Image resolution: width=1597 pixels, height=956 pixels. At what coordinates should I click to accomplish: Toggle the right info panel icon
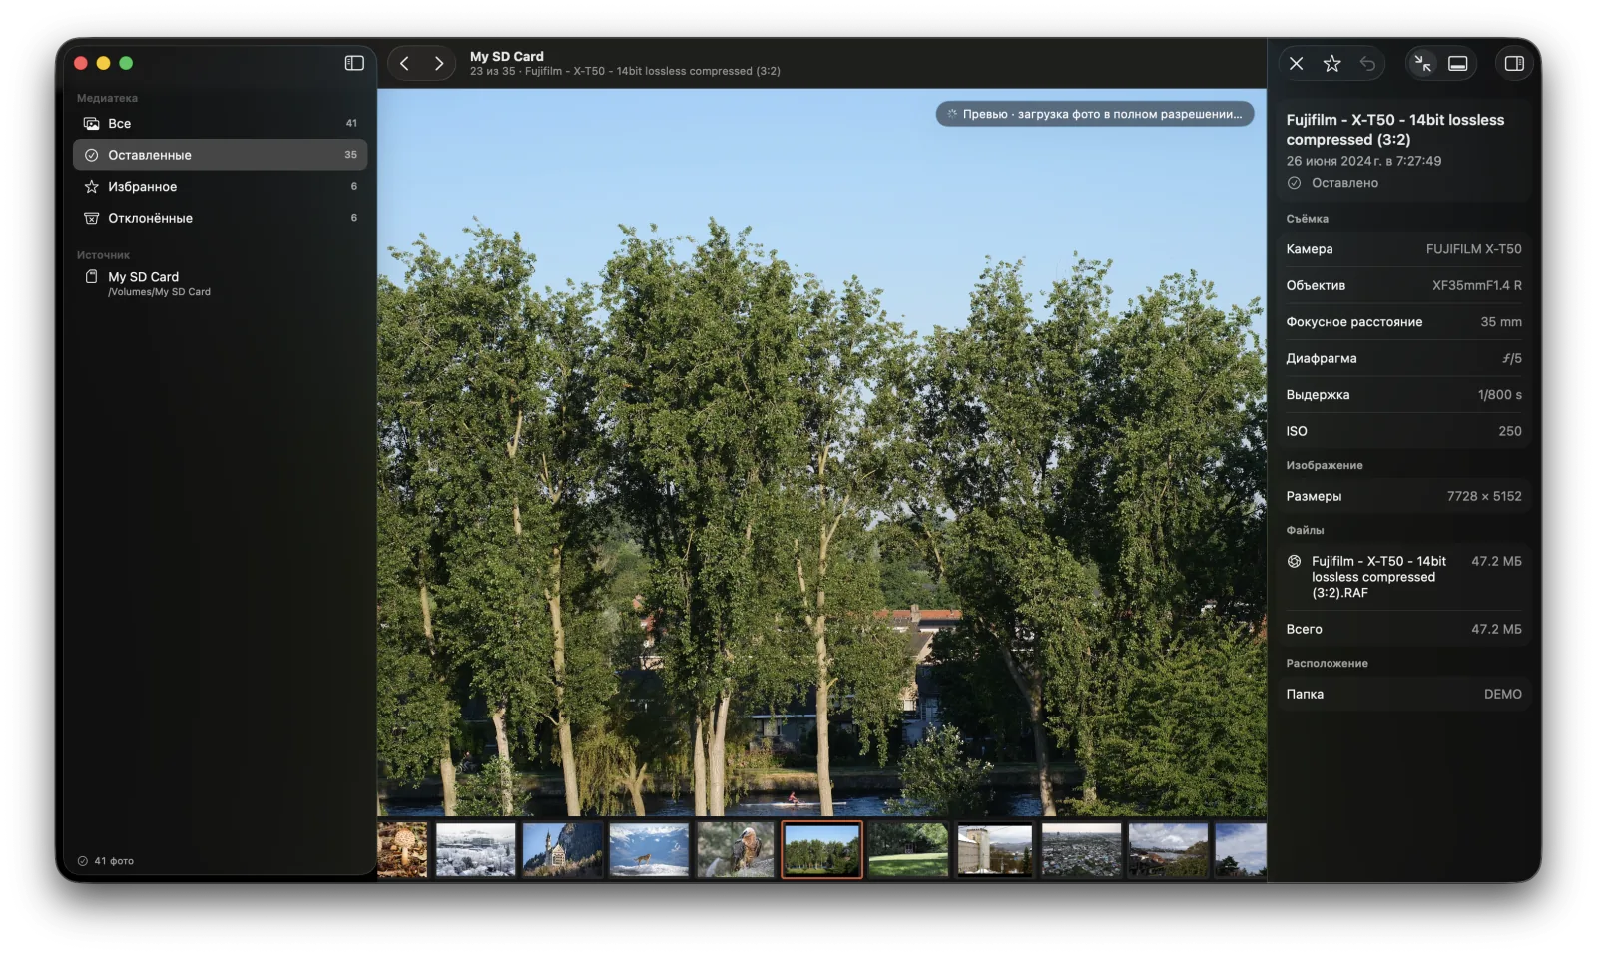(1514, 64)
